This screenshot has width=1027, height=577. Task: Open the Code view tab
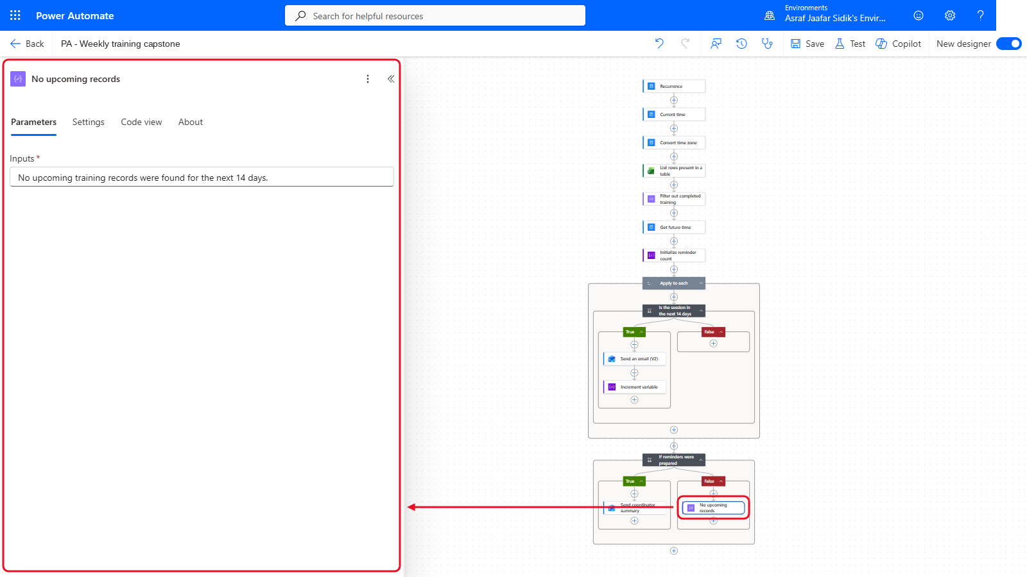click(x=141, y=122)
